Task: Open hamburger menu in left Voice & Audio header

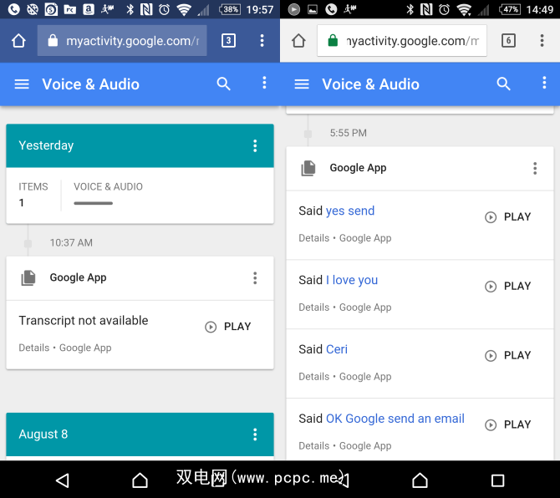Action: 22,84
